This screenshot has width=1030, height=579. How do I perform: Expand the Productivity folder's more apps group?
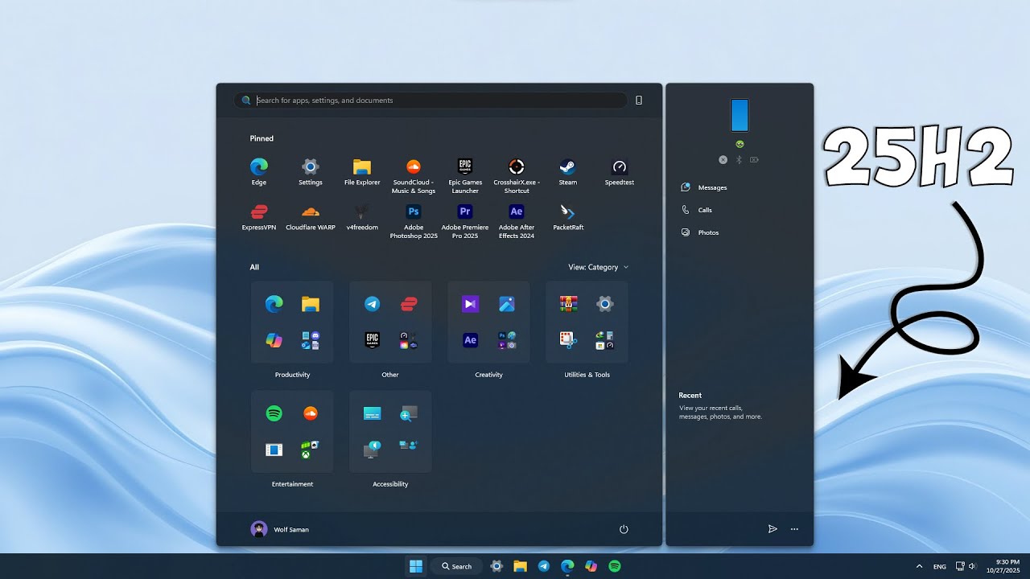click(x=311, y=340)
